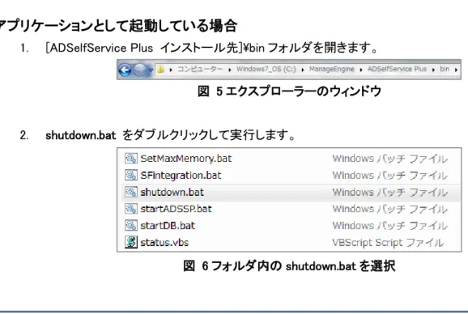Select ManageEngine breadcrumb segment
The height and width of the screenshot is (314, 468).
(x=332, y=69)
